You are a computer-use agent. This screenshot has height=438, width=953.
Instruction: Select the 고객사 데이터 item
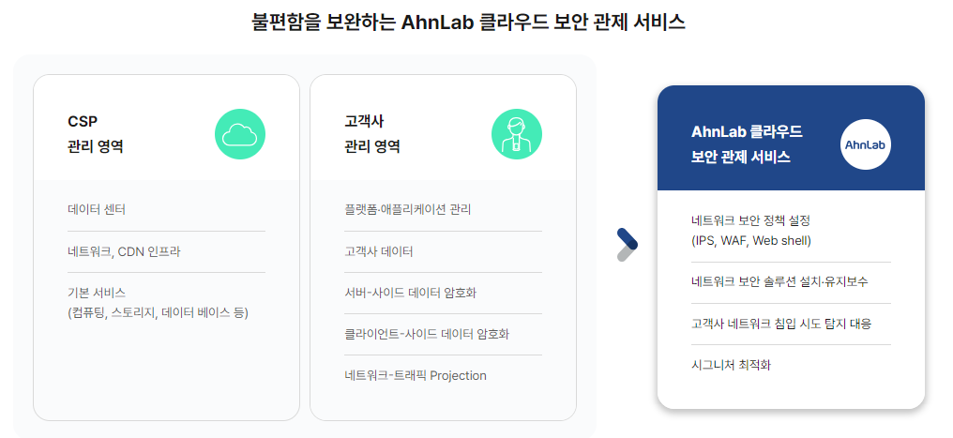(x=379, y=251)
